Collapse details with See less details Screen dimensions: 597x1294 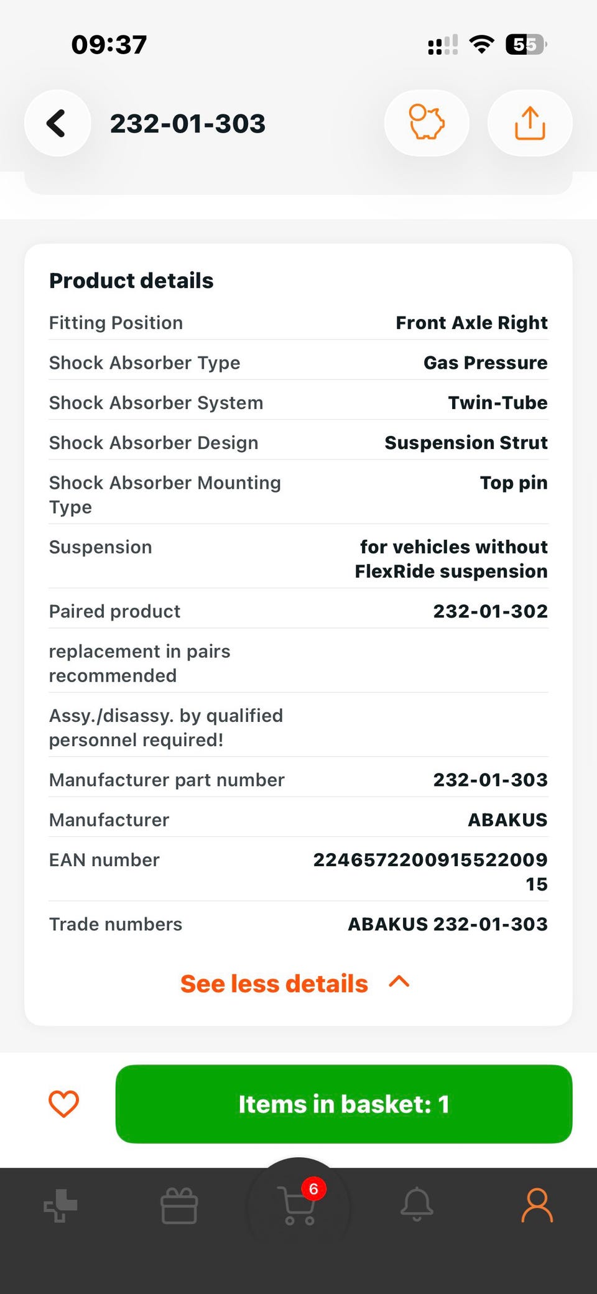coord(274,984)
